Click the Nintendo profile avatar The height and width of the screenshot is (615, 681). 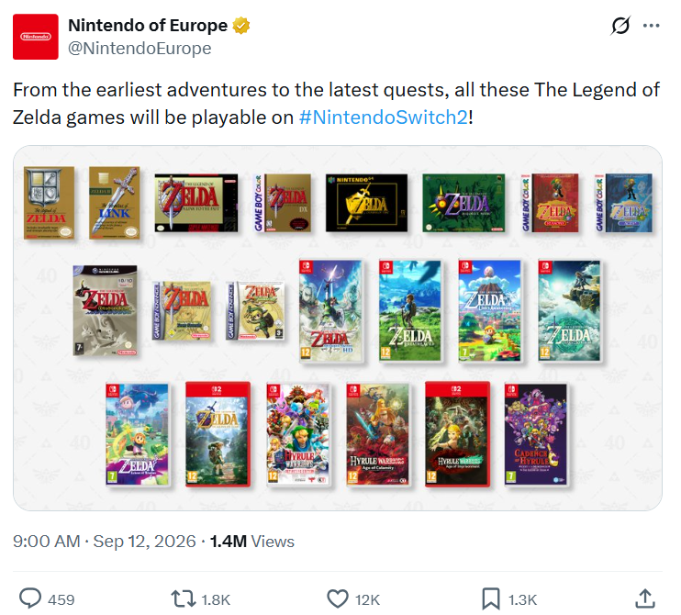click(36, 37)
